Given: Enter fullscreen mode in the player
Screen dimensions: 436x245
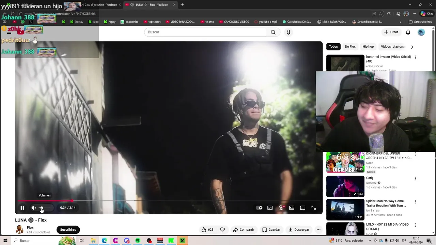Looking at the screenshot, I should click(313, 208).
